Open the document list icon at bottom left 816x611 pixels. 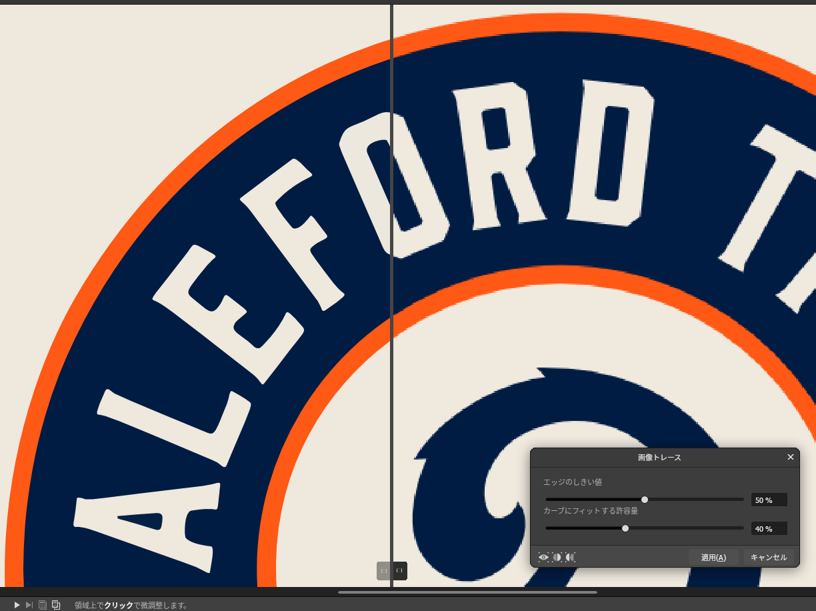point(42,604)
